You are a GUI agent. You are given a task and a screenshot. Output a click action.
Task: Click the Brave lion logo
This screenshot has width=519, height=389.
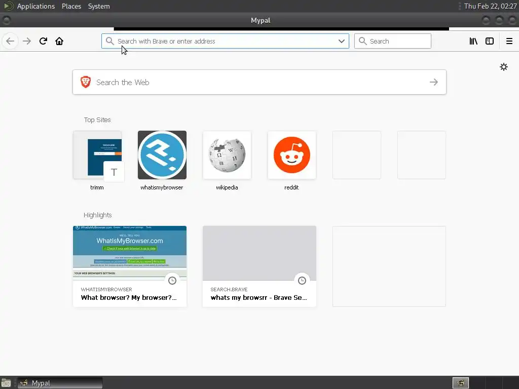pyautogui.click(x=86, y=82)
